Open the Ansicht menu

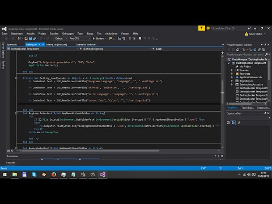31,33
